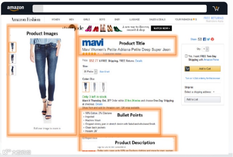
Task: Select the second product thumbnail
Action: (x=13, y=58)
